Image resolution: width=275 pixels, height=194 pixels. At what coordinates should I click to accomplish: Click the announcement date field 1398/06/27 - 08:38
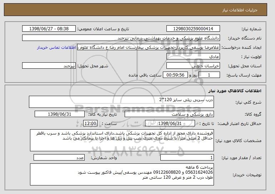click(x=49, y=29)
